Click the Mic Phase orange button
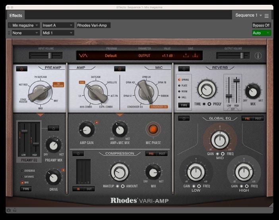This screenshot has height=220, width=279. (x=153, y=129)
